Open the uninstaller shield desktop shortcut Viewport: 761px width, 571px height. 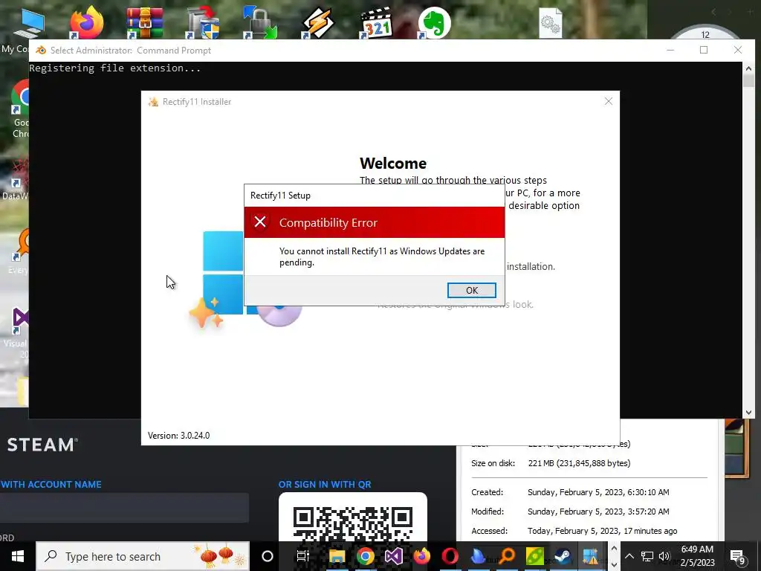coord(203,22)
